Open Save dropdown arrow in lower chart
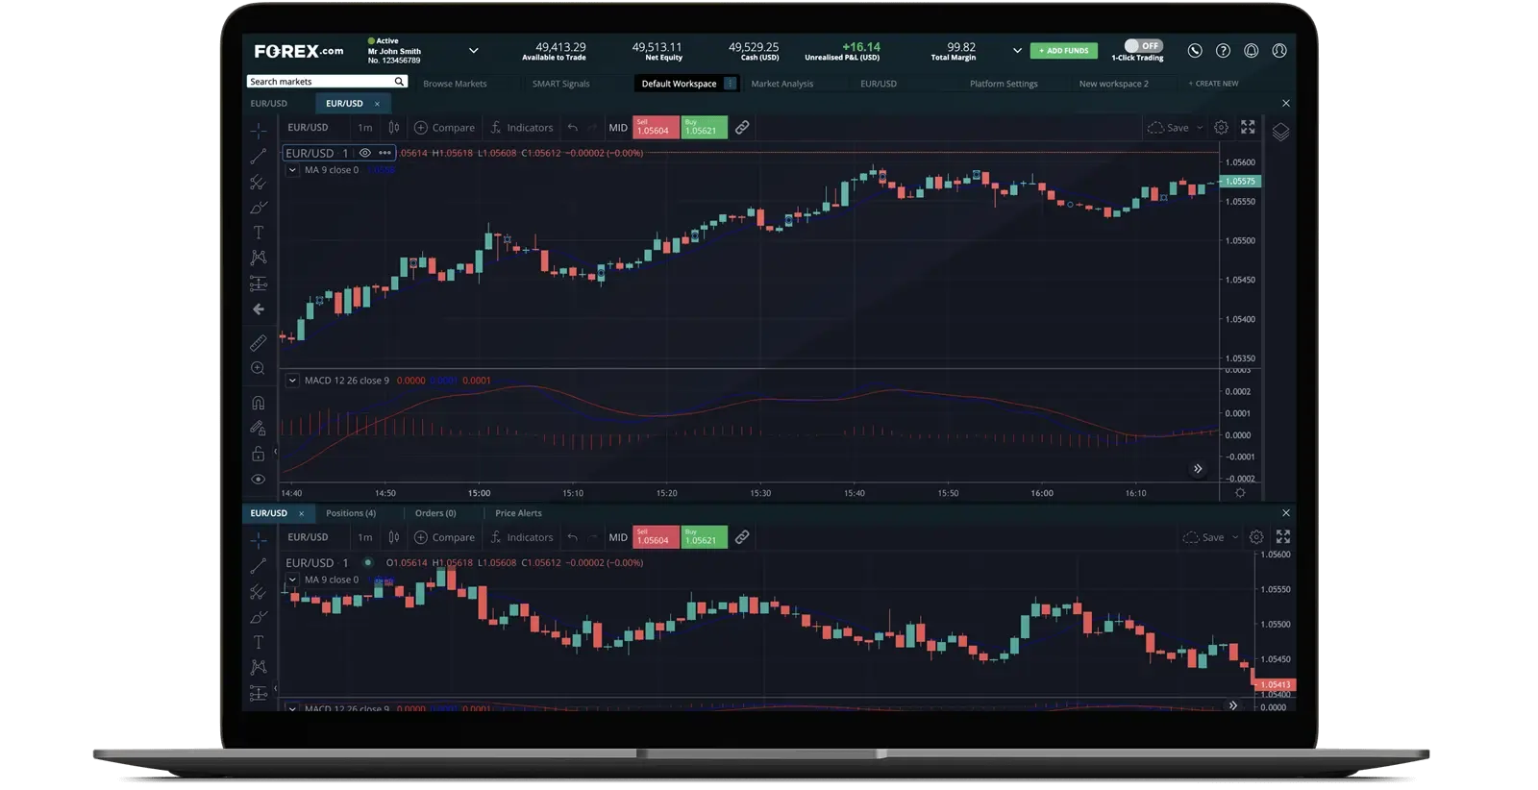This screenshot has height=790, width=1538. click(1235, 538)
